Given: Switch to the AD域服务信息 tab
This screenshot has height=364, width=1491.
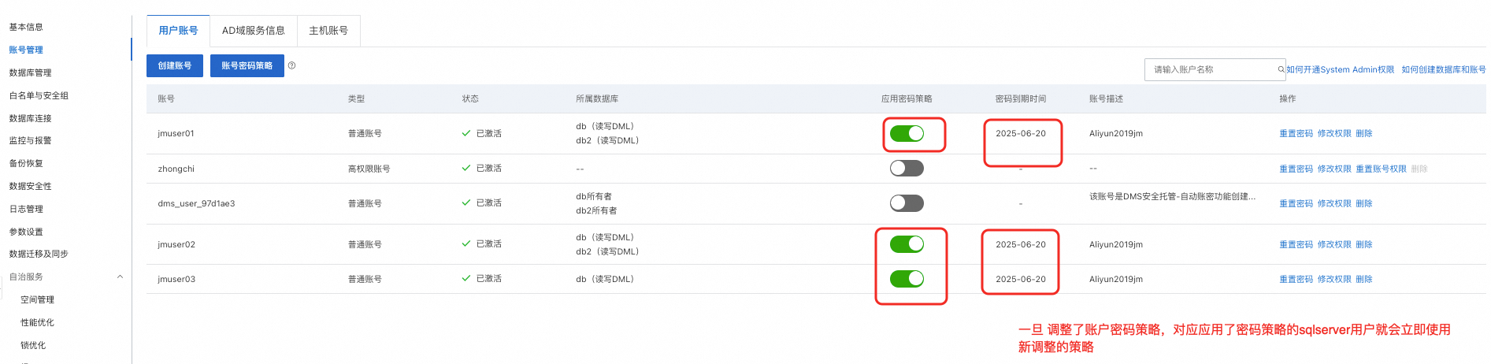Looking at the screenshot, I should [254, 31].
